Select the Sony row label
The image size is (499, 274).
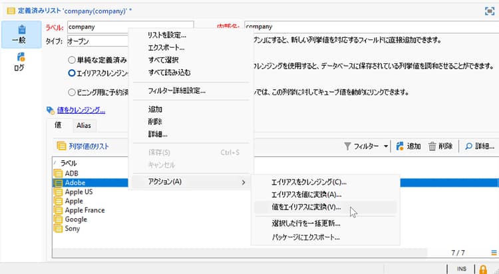coord(73,229)
